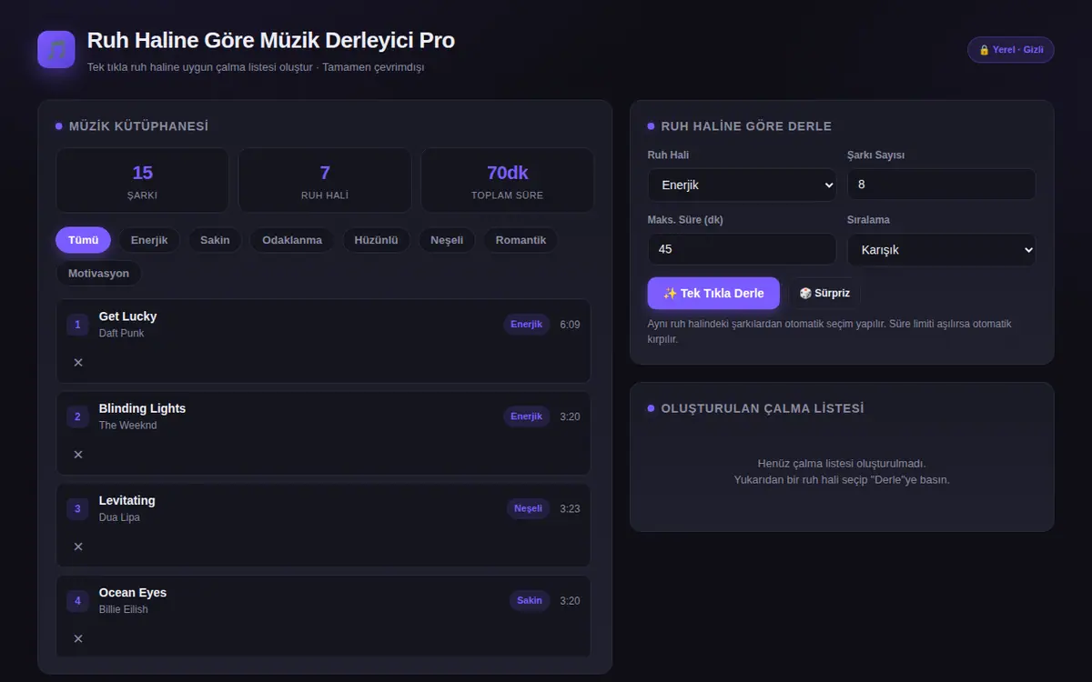Click the 6:09 duration of Get Lucky
This screenshot has width=1092, height=682.
click(570, 325)
